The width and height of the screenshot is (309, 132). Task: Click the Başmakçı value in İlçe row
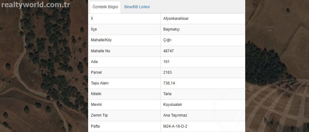tap(171, 30)
